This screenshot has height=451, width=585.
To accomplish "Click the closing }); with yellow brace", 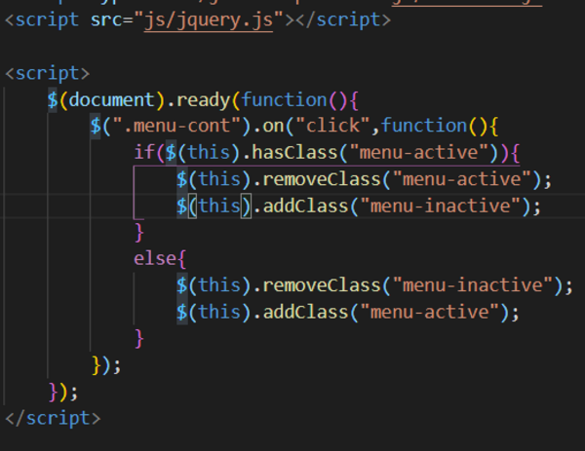I will (x=106, y=365).
